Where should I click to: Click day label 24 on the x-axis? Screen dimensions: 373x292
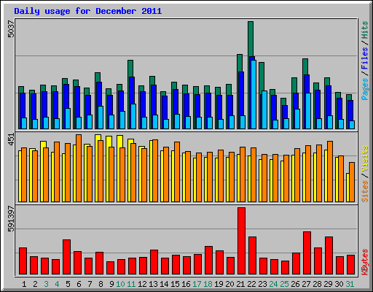coord(273,284)
